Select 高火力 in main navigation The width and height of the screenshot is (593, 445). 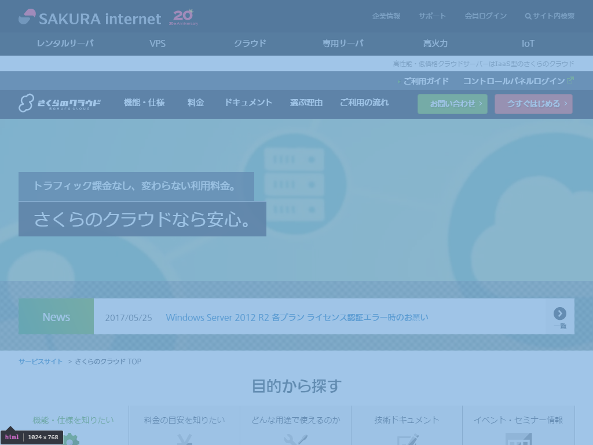coord(435,43)
